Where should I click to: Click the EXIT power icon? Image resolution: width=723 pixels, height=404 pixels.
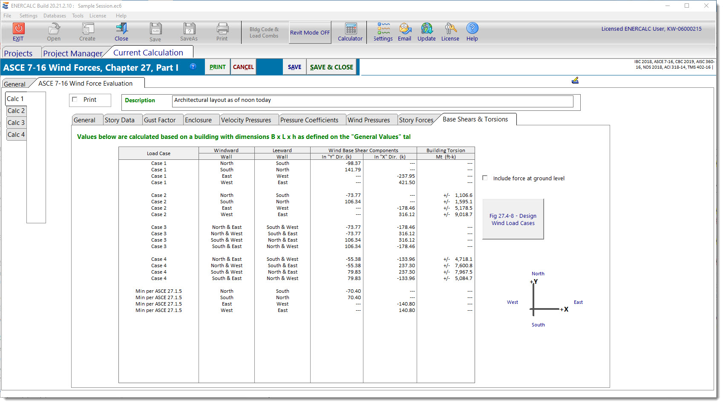click(x=18, y=29)
